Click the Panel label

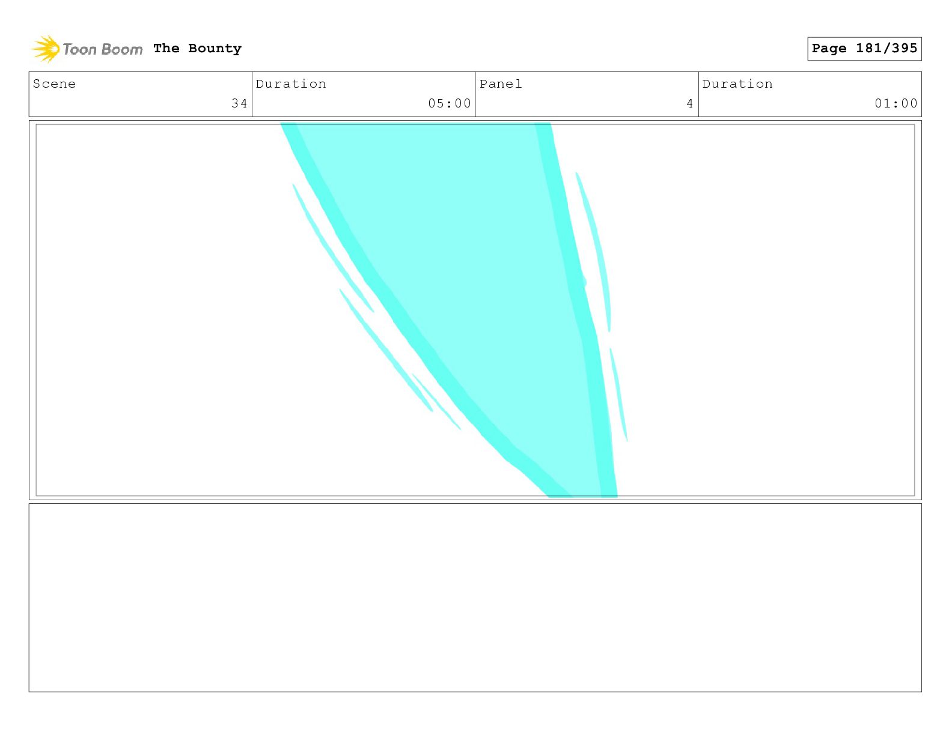click(501, 84)
